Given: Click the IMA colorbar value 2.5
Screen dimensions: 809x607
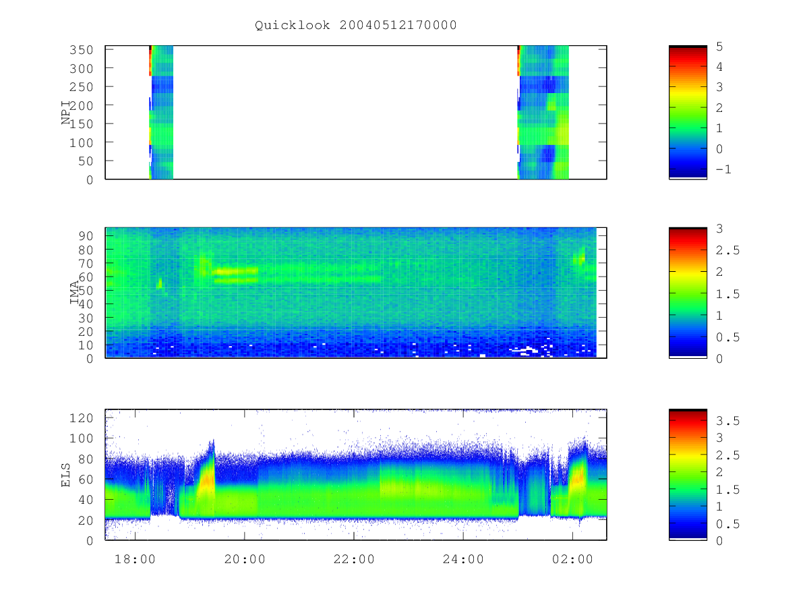Looking at the screenshot, I should [727, 250].
